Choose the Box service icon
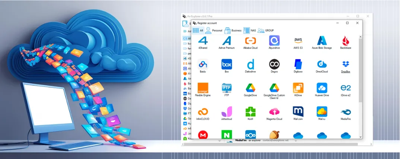 pyautogui.click(x=226, y=64)
